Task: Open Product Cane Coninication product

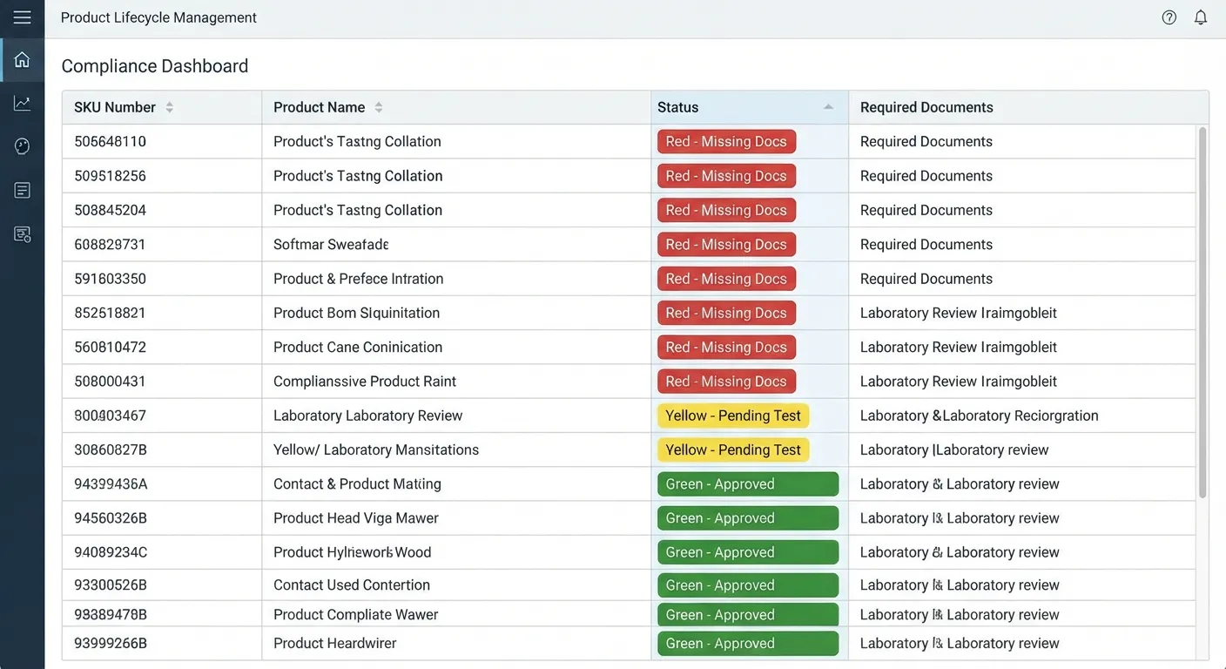Action: [358, 347]
